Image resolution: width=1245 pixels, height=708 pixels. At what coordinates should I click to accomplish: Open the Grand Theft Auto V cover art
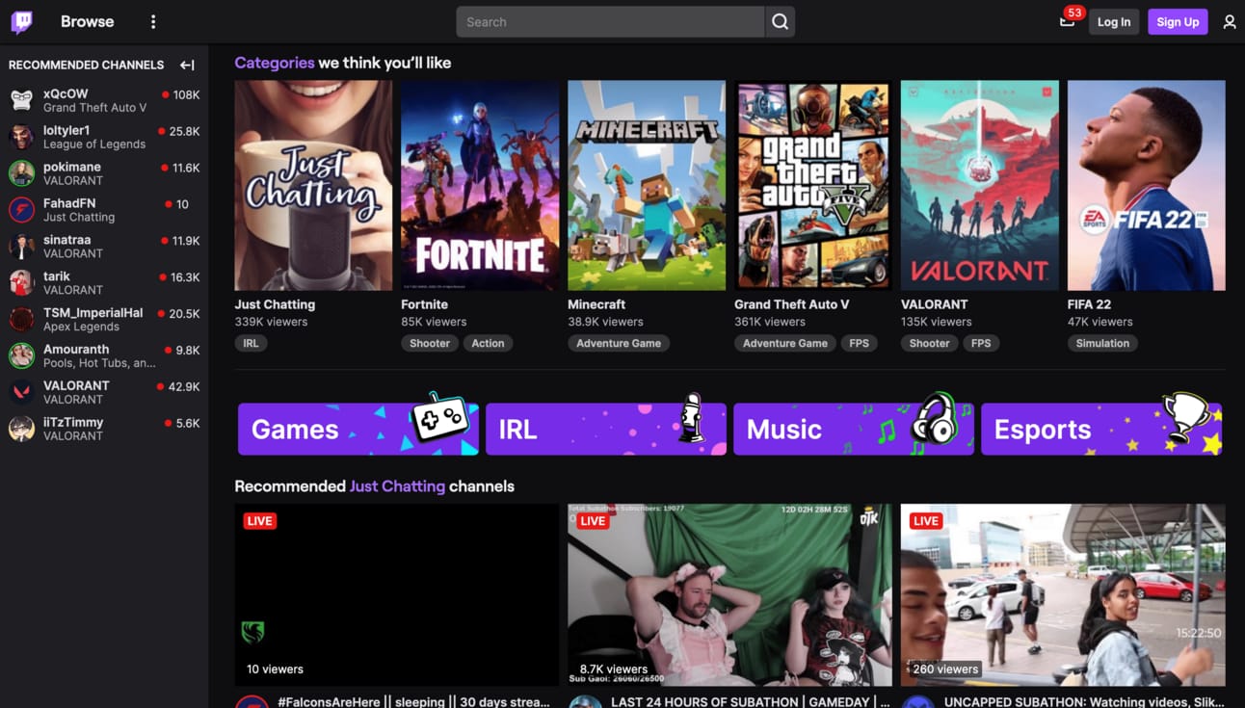(813, 185)
